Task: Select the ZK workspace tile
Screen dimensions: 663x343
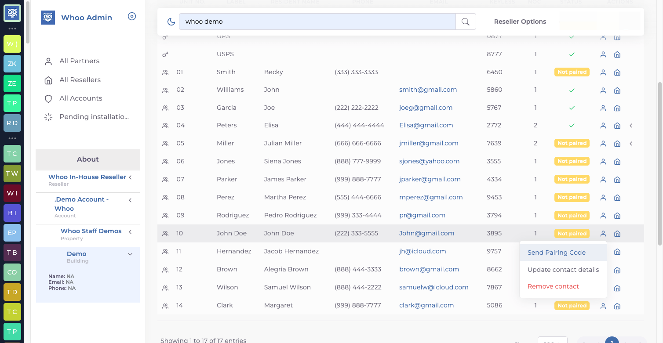Action: tap(12, 64)
